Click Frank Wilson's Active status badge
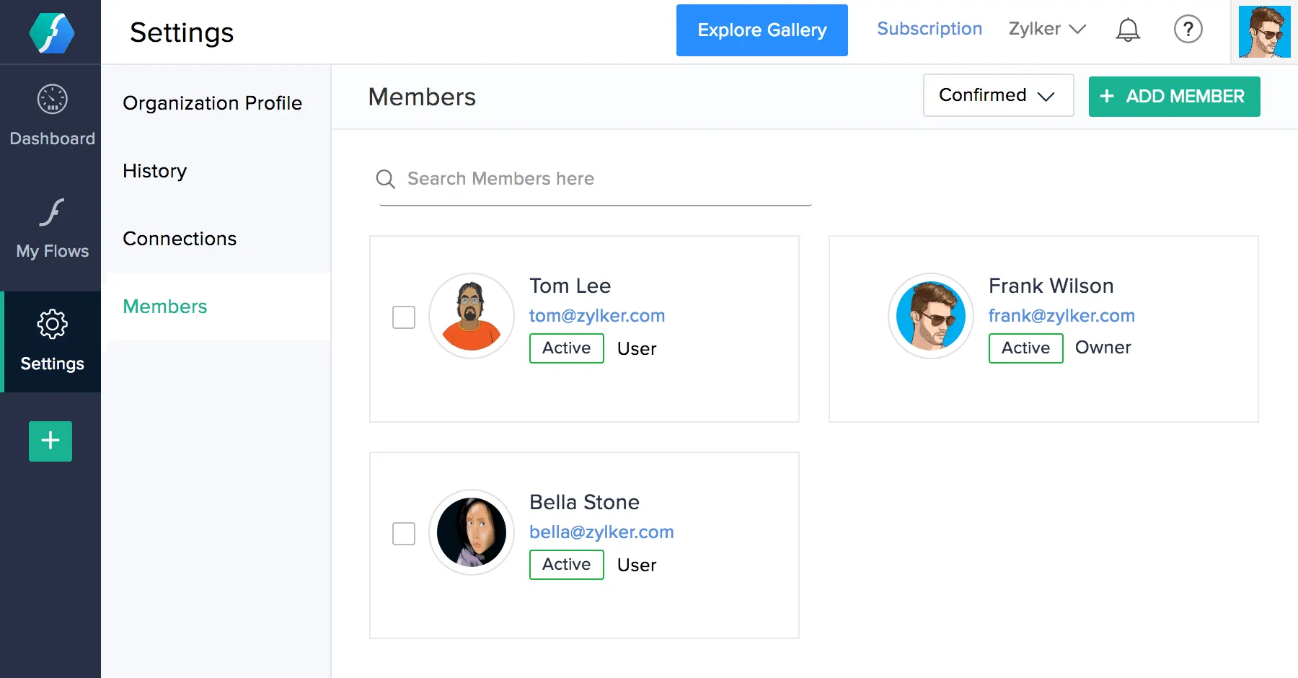The width and height of the screenshot is (1298, 678). (1026, 348)
